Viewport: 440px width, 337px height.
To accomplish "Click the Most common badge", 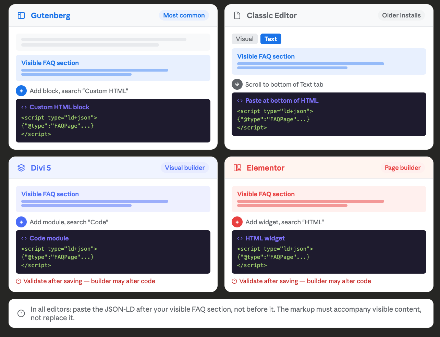I will point(184,15).
